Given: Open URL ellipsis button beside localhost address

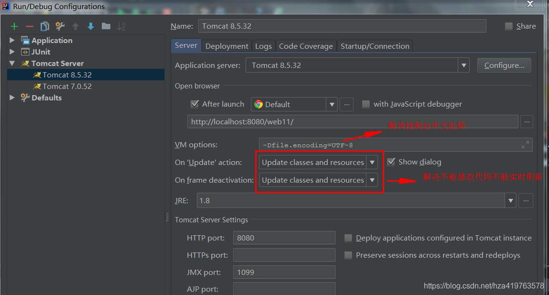Looking at the screenshot, I should pos(527,122).
